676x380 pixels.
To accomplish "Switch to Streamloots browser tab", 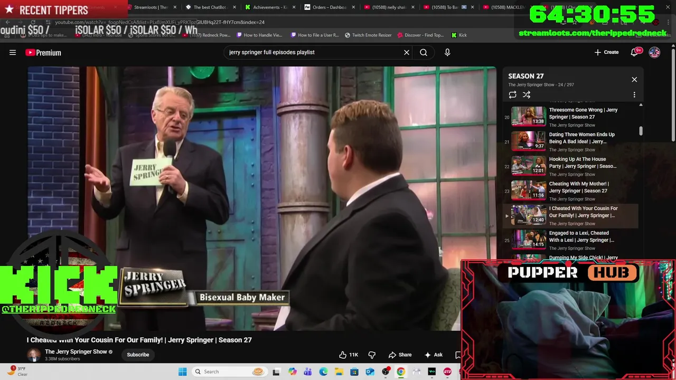I will coord(151,7).
